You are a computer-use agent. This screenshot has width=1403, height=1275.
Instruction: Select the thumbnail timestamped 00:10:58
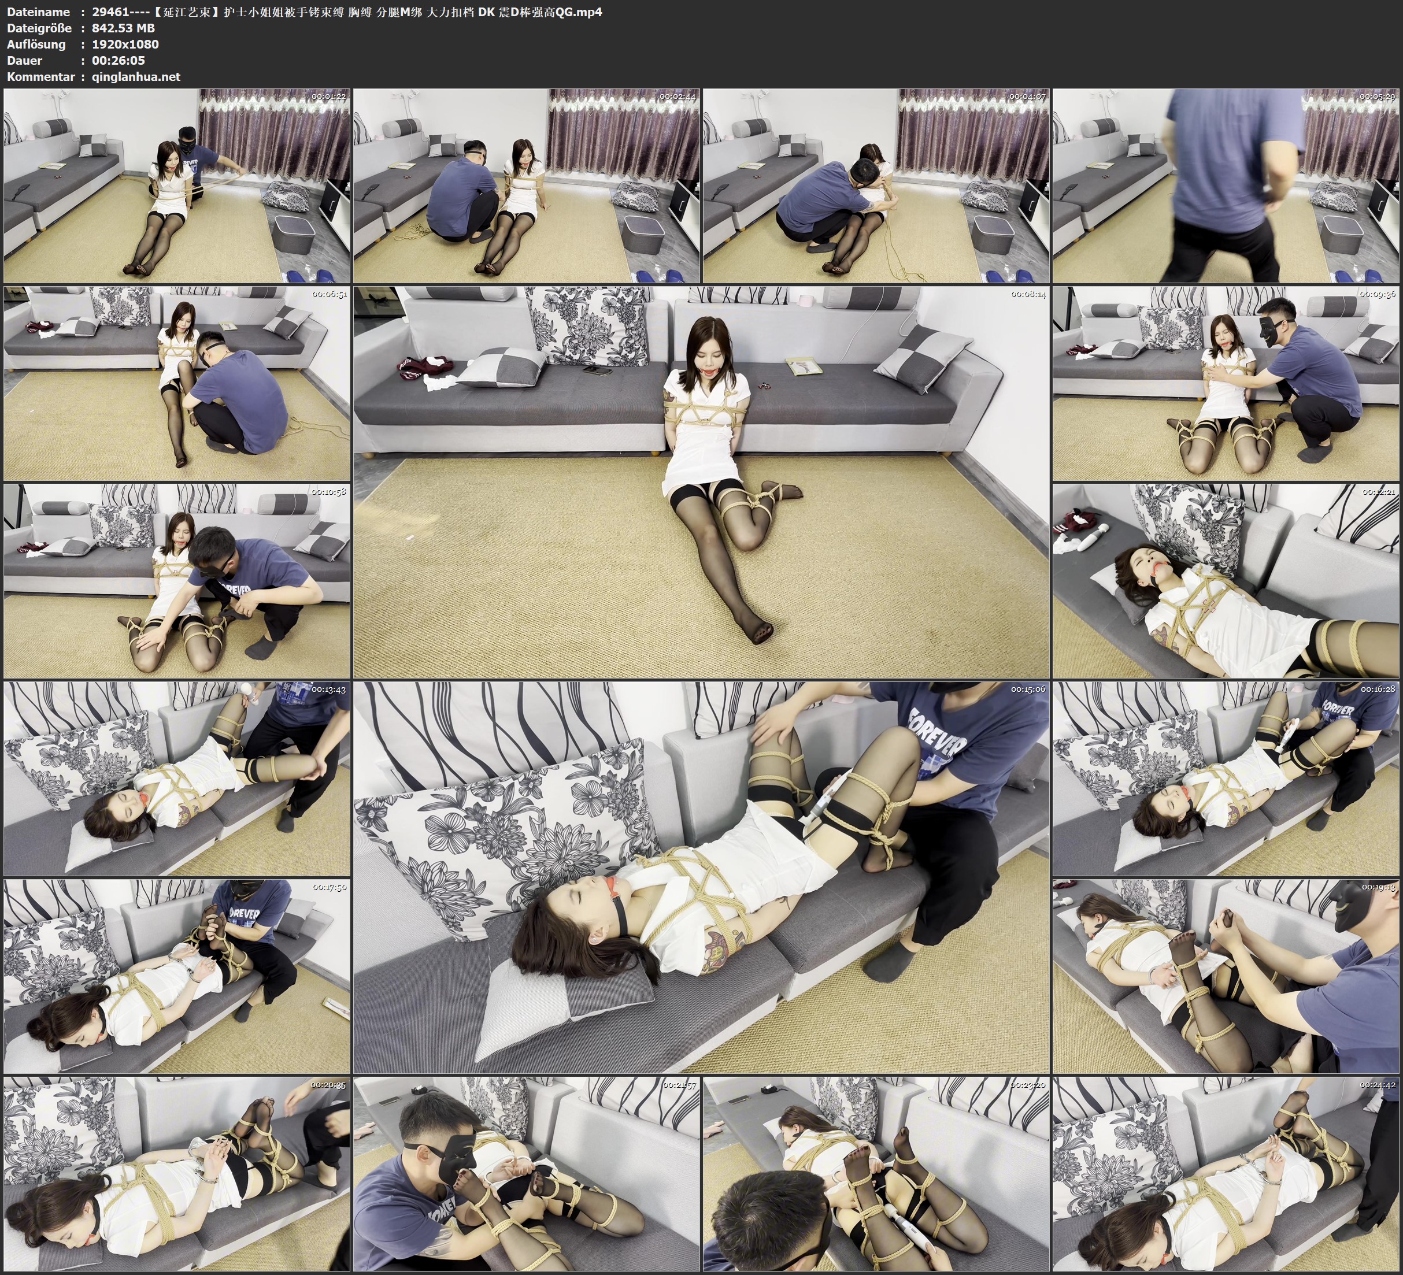pyautogui.click(x=177, y=580)
